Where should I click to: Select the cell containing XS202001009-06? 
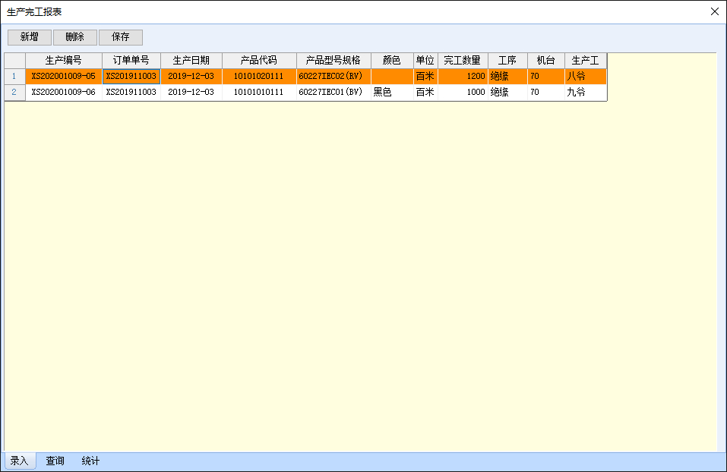(63, 92)
